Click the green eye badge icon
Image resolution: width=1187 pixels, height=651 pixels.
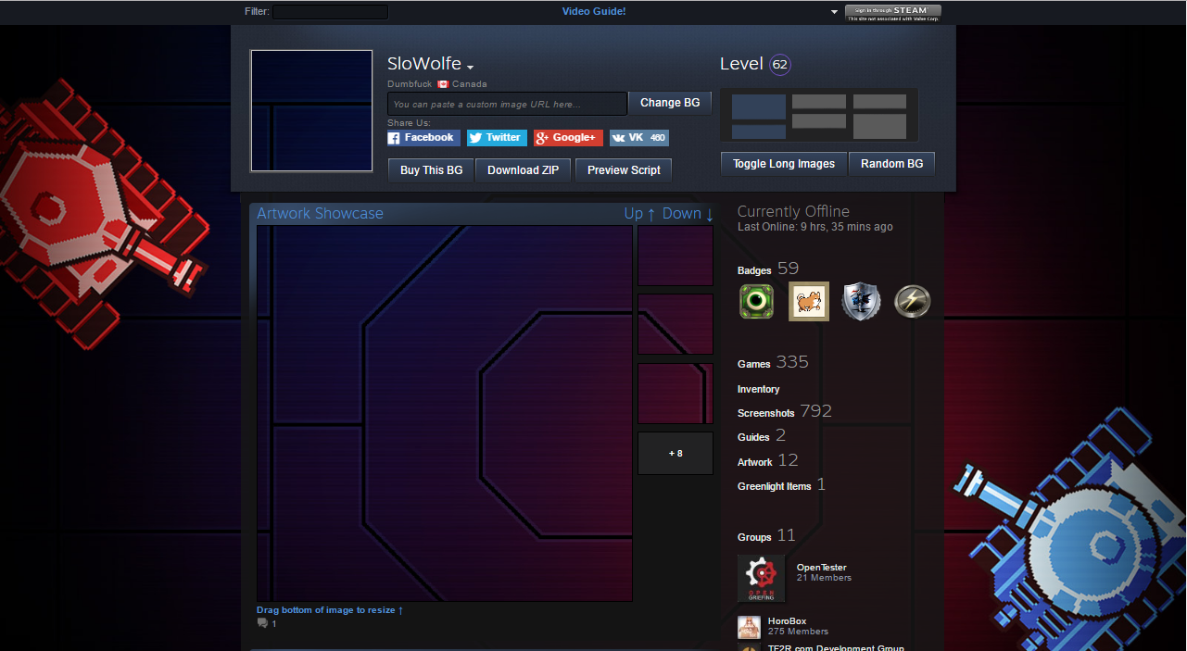tap(756, 302)
